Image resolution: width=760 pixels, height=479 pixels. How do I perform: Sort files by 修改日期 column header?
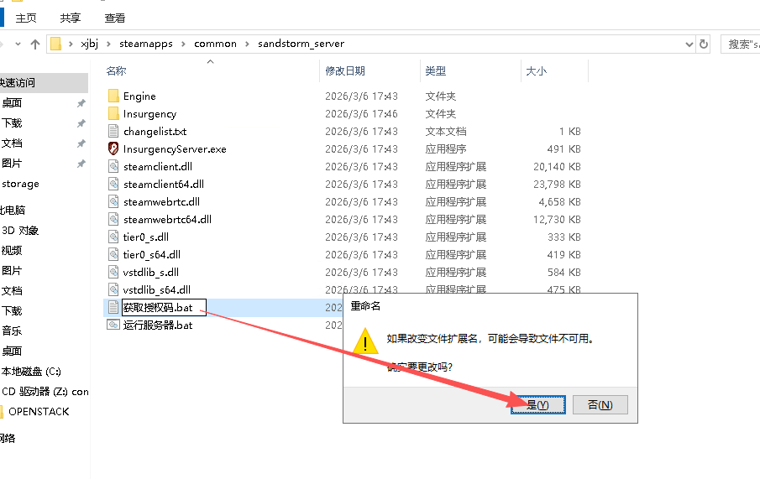tap(345, 71)
